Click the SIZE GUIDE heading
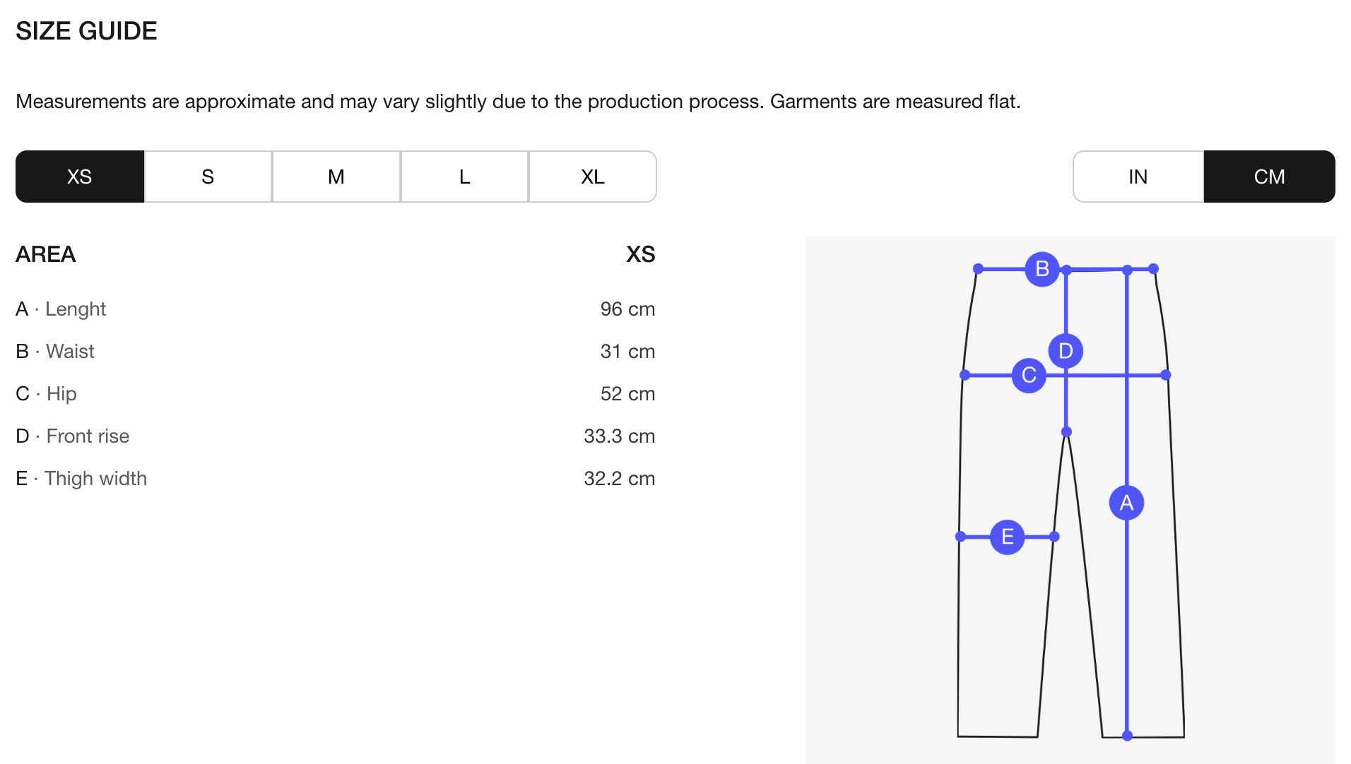This screenshot has height=764, width=1351. 86,31
